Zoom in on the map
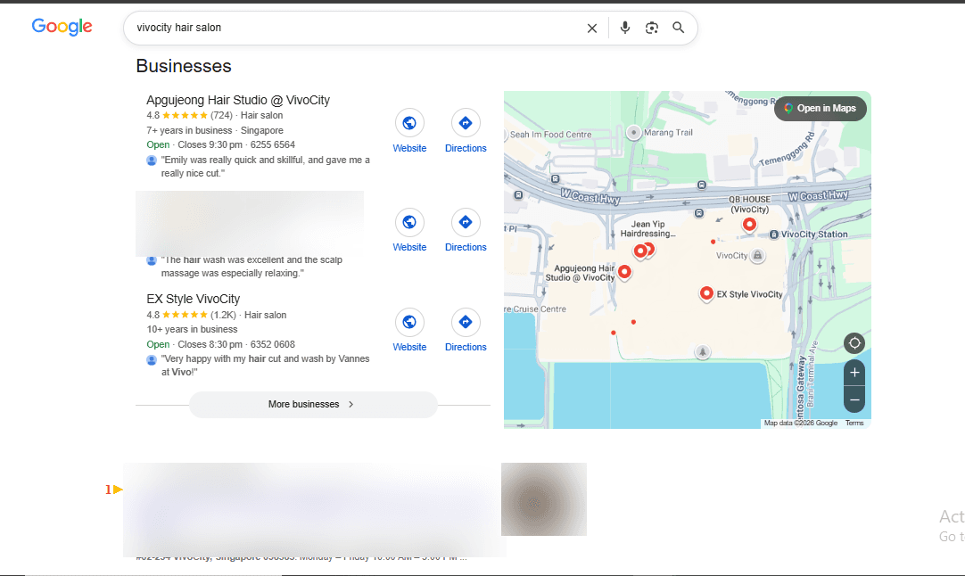Viewport: 965px width, 576px height. (854, 373)
